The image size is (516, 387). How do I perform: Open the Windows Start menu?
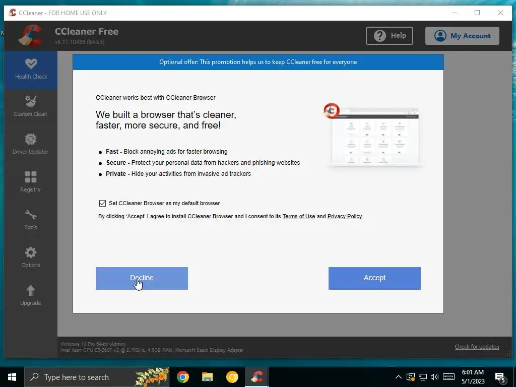point(12,377)
